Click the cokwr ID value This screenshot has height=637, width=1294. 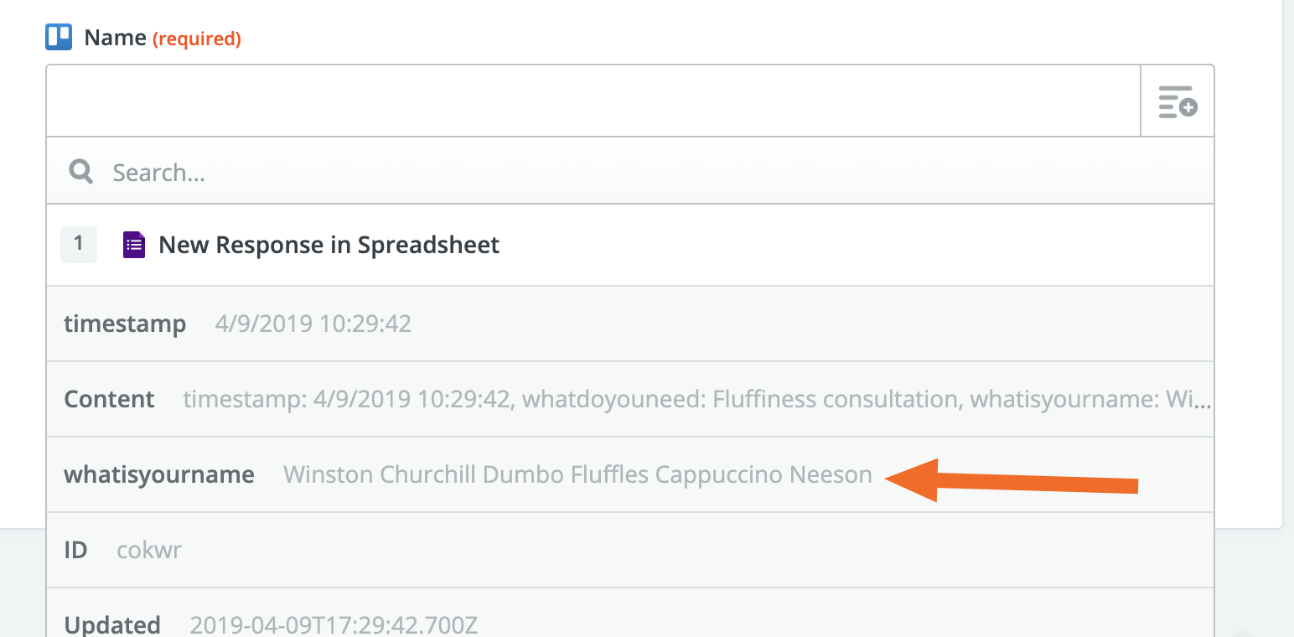149,551
